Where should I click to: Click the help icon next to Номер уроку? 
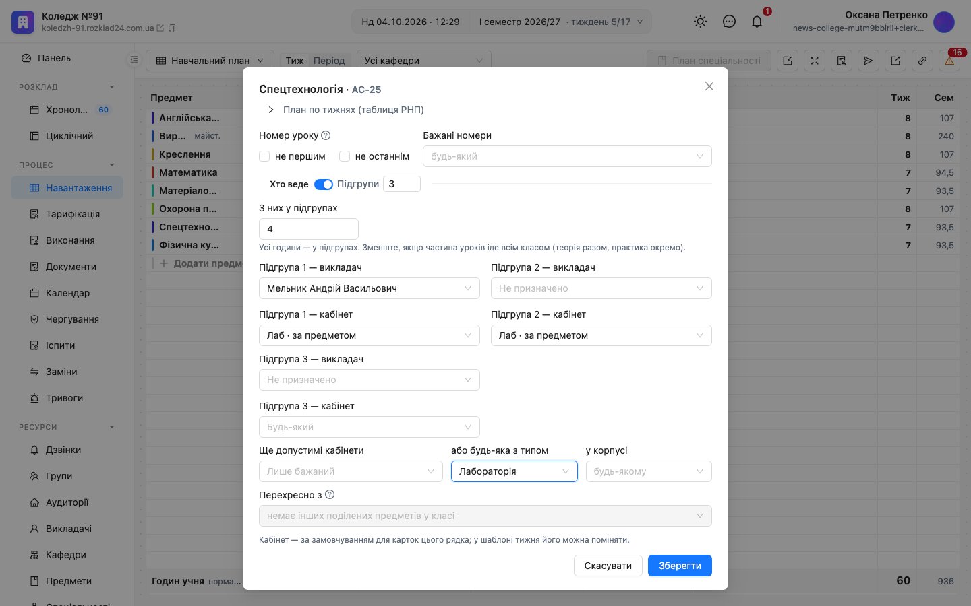[x=326, y=135]
